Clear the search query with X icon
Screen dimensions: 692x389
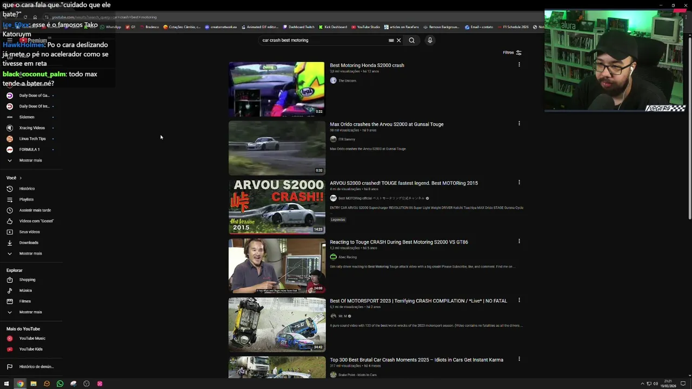click(x=399, y=40)
